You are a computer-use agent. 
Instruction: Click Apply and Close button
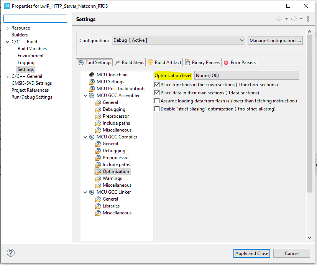(252, 253)
